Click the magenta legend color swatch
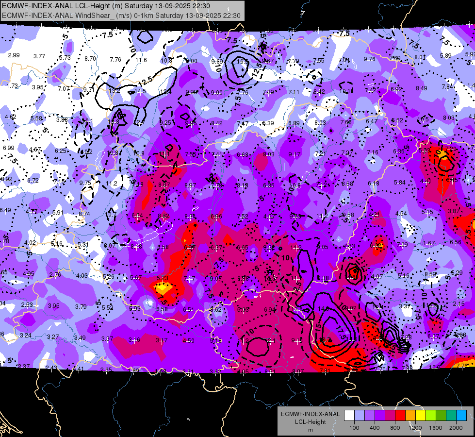Screen dimensions: 475x437 tap(390, 416)
